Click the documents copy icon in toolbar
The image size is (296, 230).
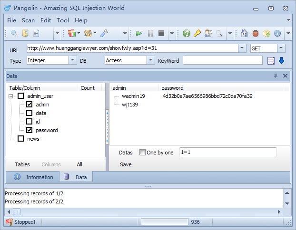[x=26, y=33]
